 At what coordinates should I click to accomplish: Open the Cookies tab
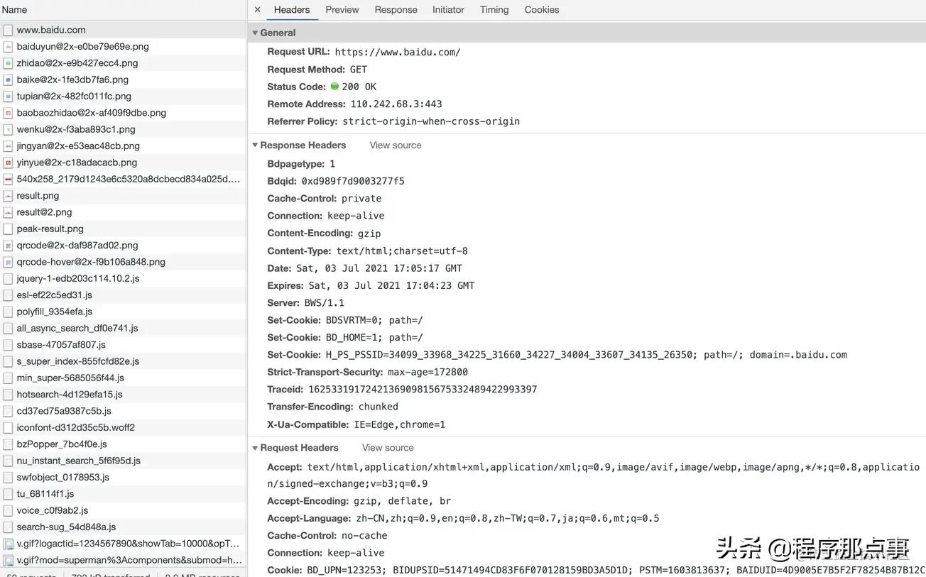click(x=541, y=9)
